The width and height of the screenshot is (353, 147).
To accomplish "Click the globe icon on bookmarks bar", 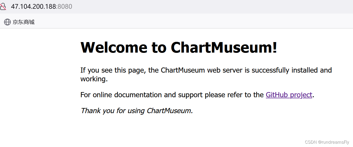I will (7, 22).
